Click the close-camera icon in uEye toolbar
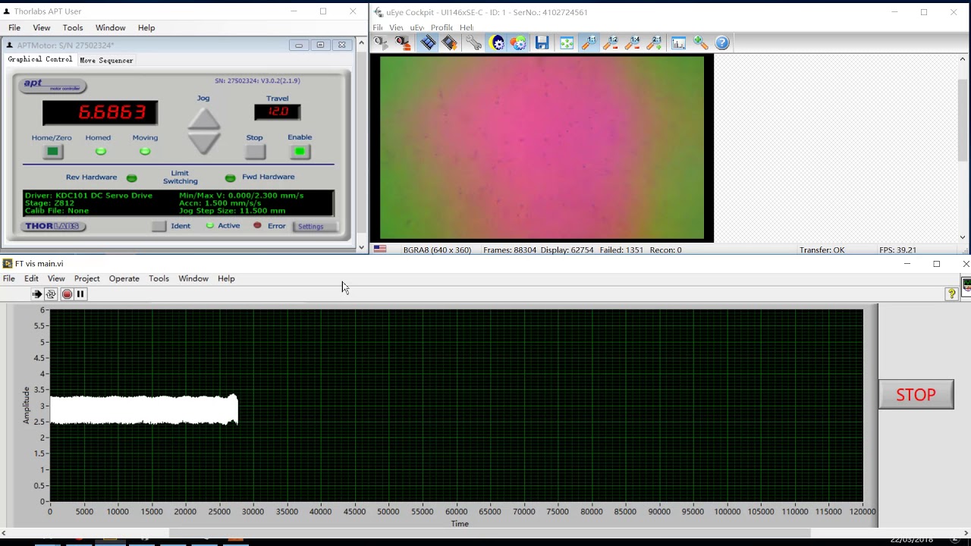Image resolution: width=971 pixels, height=546 pixels. [x=403, y=43]
